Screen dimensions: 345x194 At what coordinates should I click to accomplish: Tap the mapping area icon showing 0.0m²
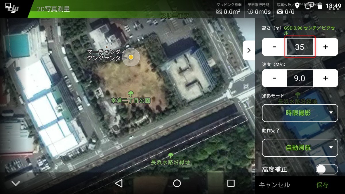click(x=219, y=12)
